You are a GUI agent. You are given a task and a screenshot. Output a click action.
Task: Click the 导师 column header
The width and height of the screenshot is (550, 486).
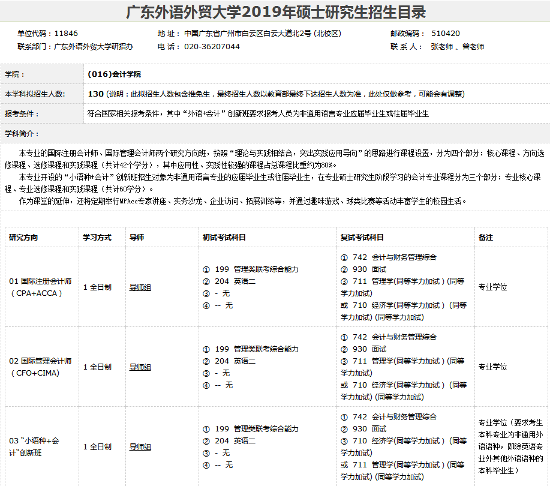(137, 237)
